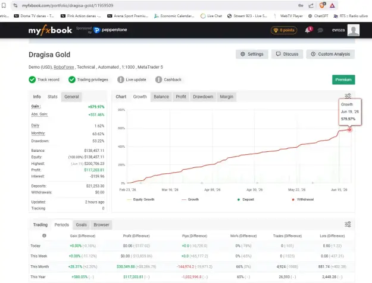Click the +579.97% gain value

point(96,107)
